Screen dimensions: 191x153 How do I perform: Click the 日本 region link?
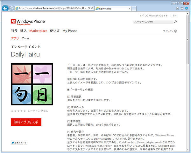(175, 16)
